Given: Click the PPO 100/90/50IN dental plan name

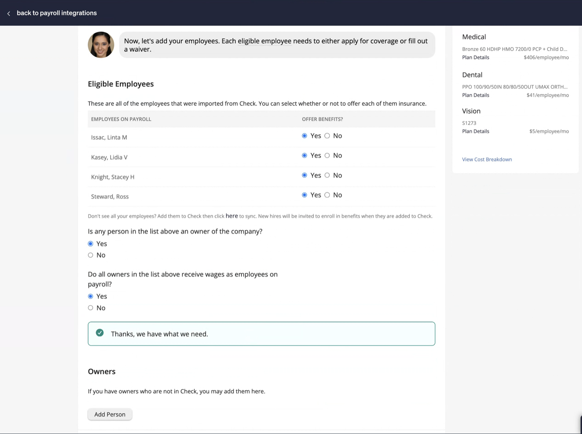Looking at the screenshot, I should click(515, 87).
